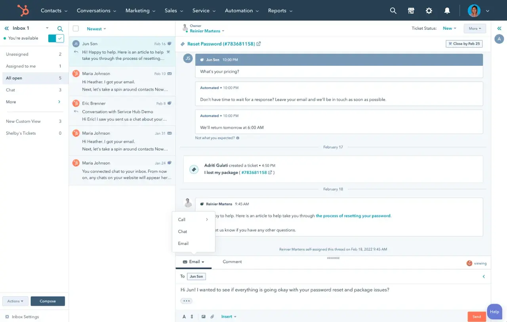Viewport: 507px width, 322px height.
Task: Open the notifications bell
Action: pyautogui.click(x=447, y=10)
